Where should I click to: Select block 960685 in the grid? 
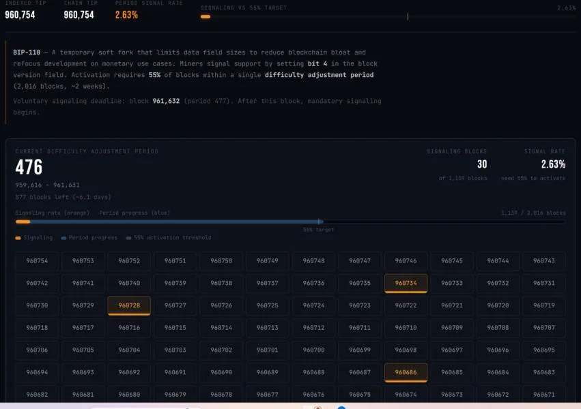click(x=452, y=372)
